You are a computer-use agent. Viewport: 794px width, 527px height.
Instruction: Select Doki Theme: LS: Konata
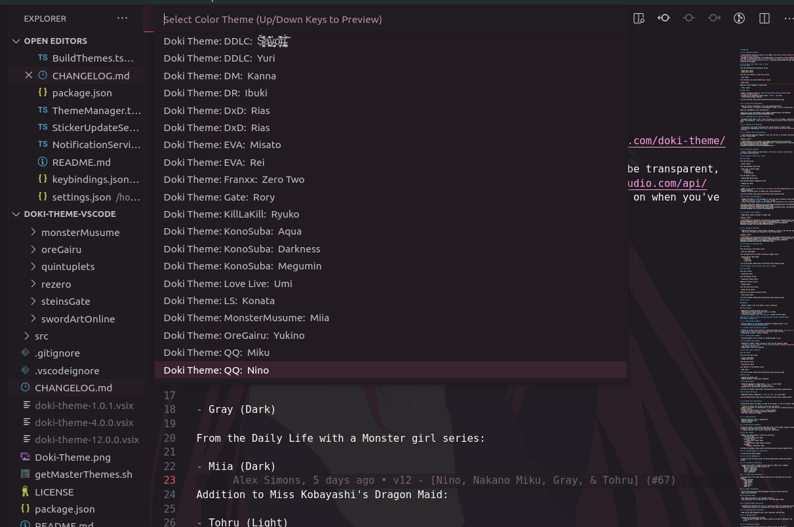[x=391, y=300]
